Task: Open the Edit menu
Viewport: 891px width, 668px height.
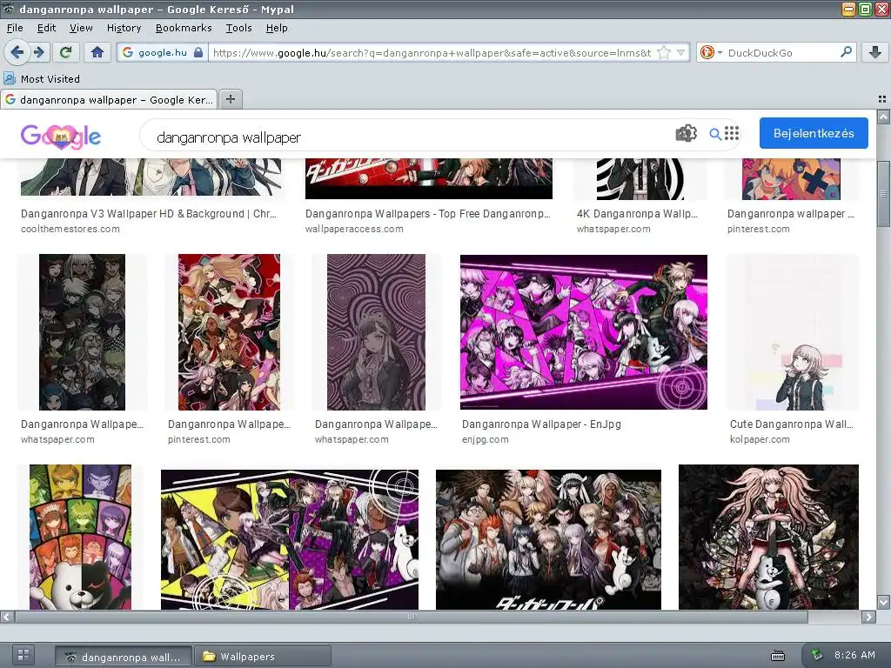Action: (47, 28)
